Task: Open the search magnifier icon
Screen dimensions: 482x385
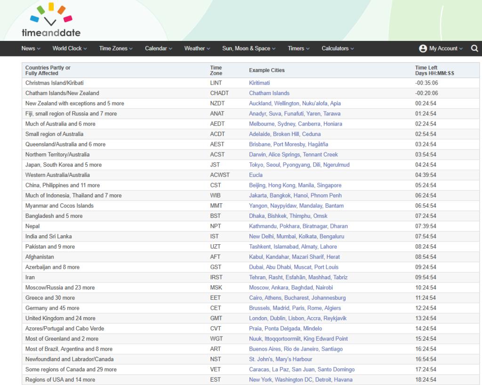Action: point(474,48)
